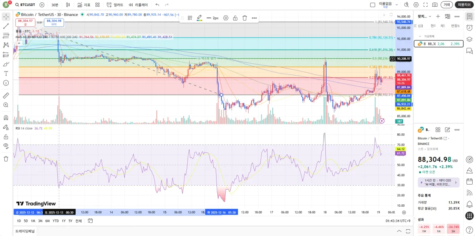Click the plus compare symbol button
475x236 pixels.
42,5
